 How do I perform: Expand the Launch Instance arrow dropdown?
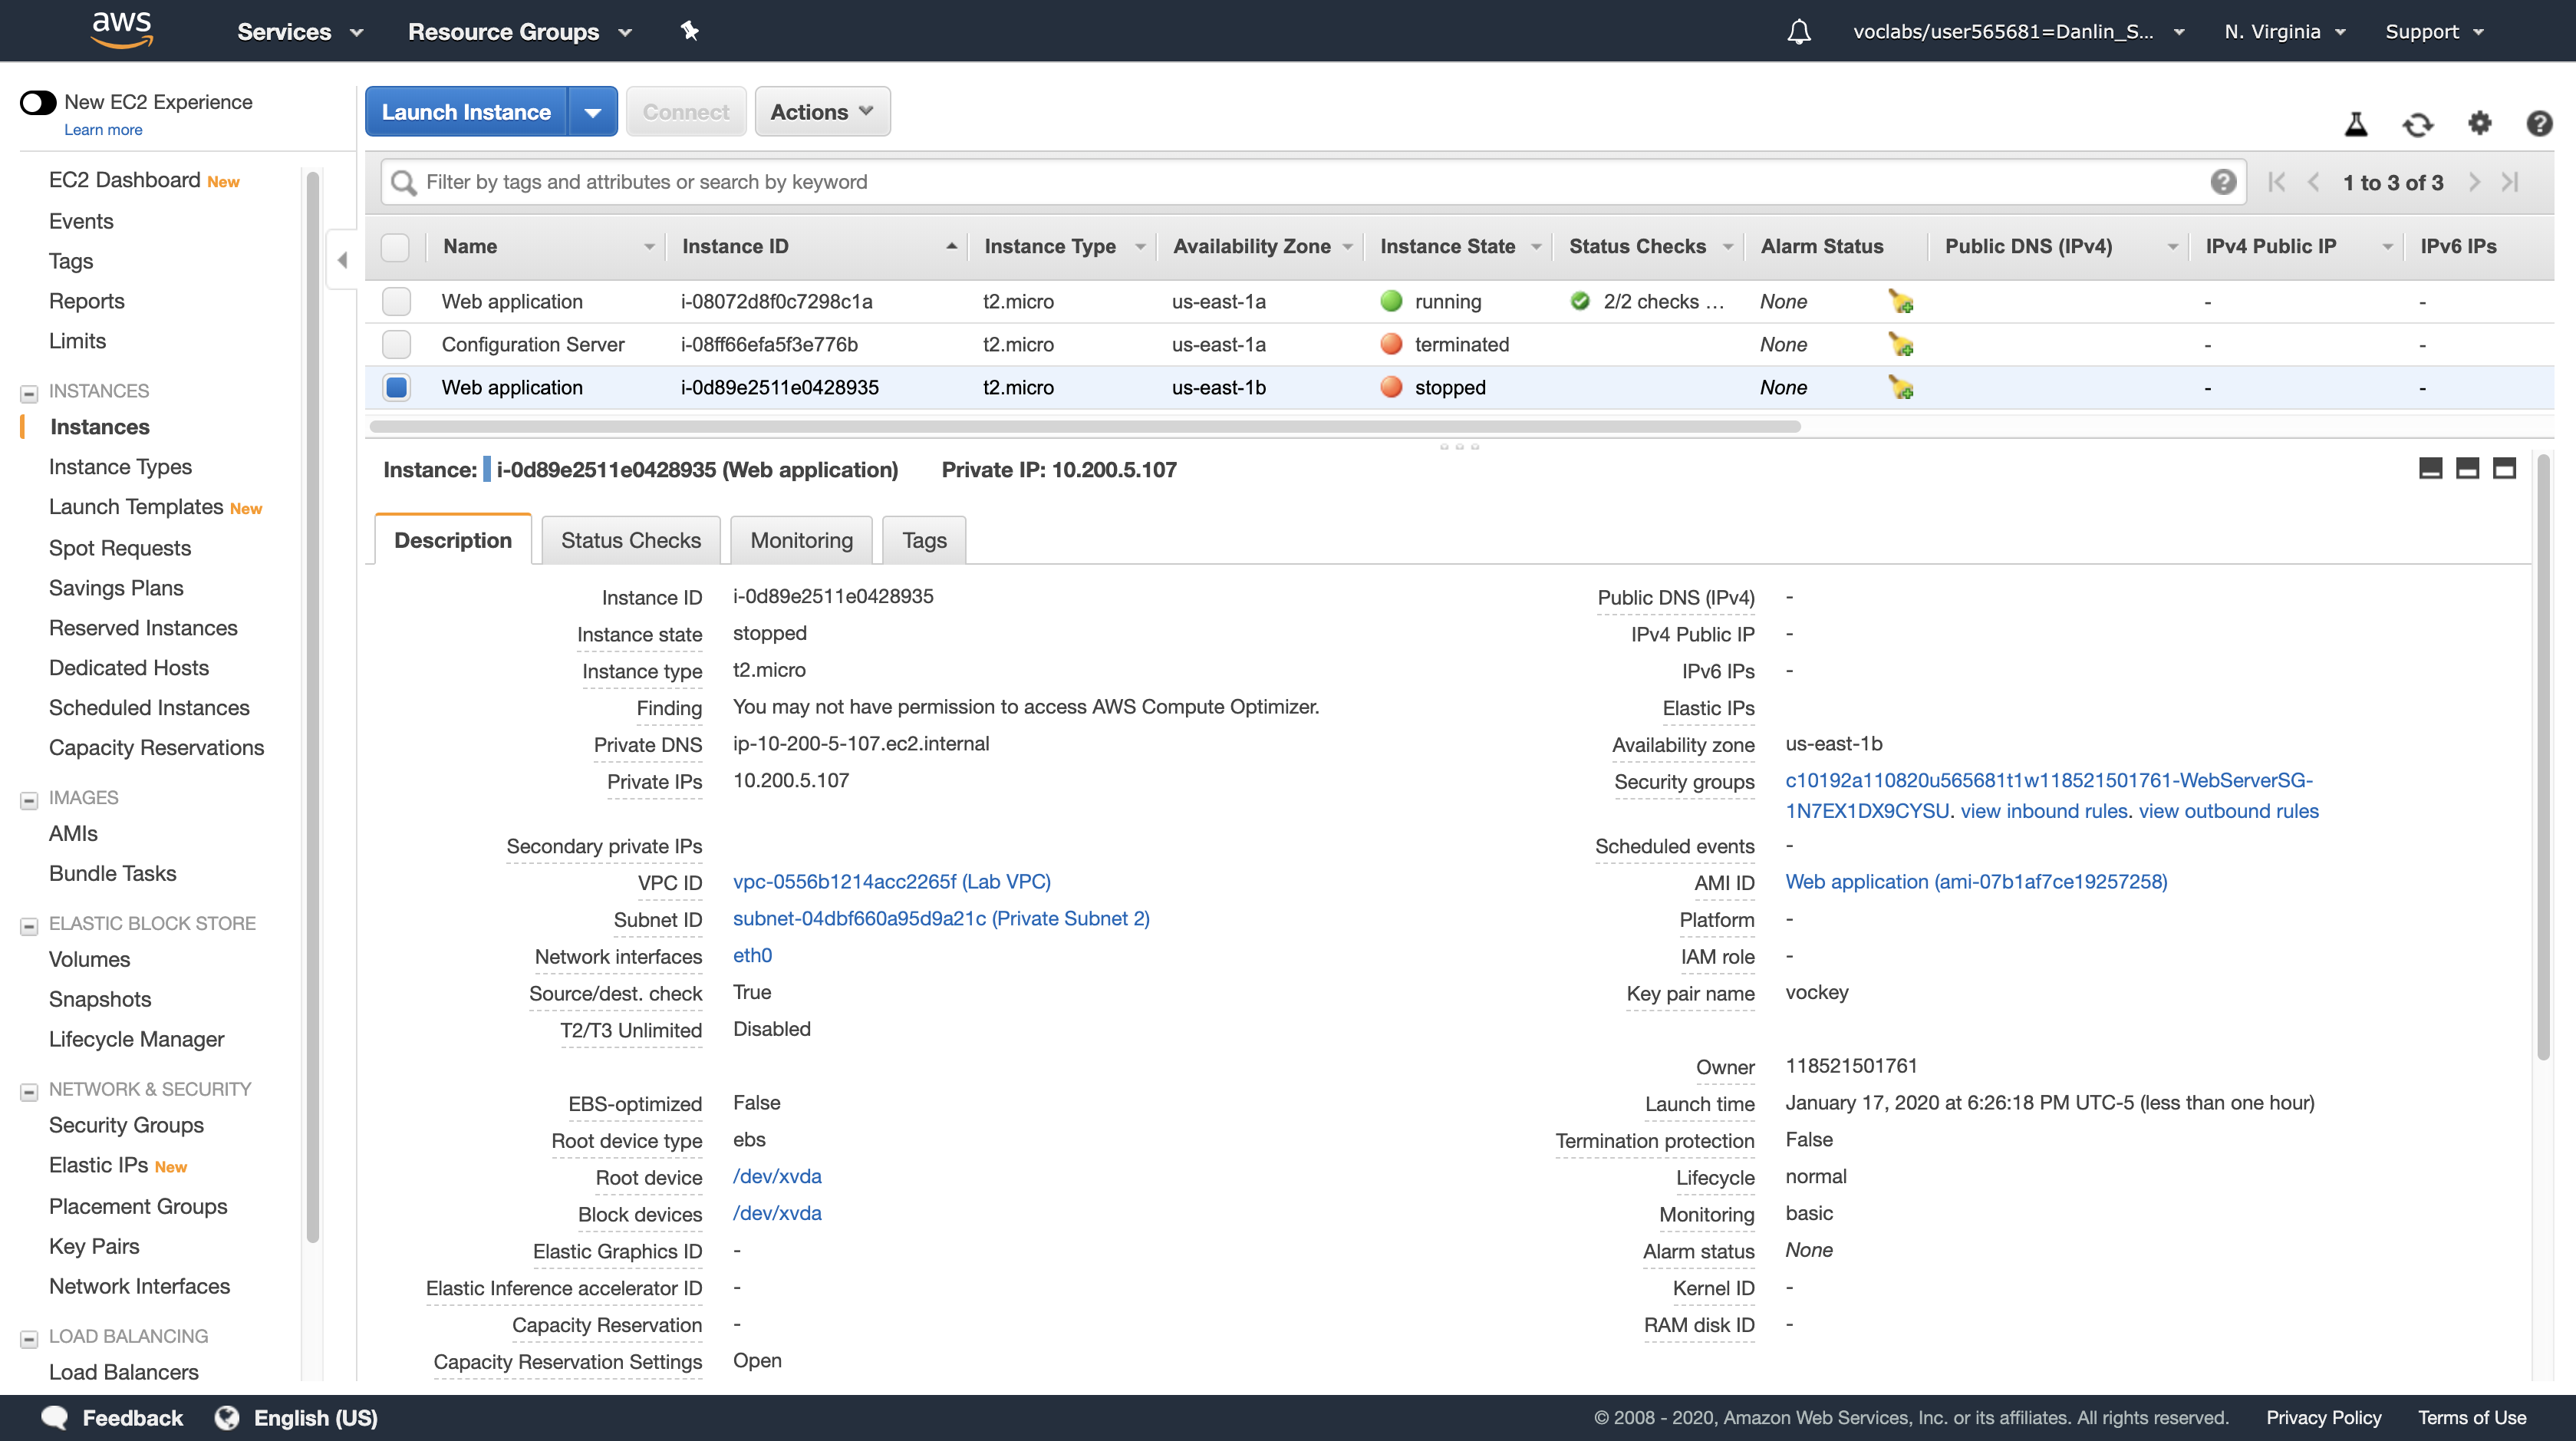coord(592,112)
